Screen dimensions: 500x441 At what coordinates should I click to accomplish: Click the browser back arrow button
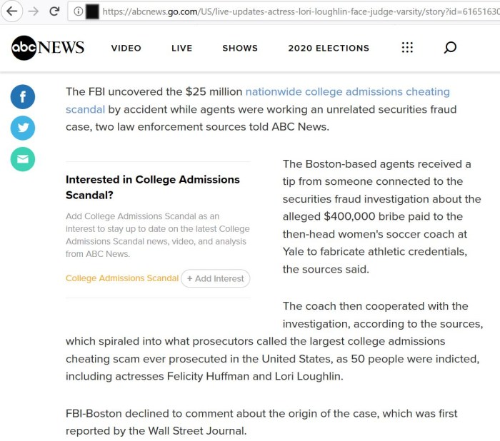[11, 12]
